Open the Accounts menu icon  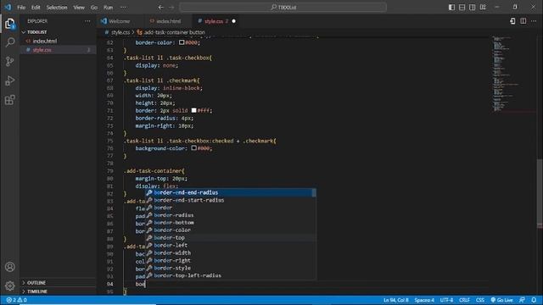(x=9, y=267)
